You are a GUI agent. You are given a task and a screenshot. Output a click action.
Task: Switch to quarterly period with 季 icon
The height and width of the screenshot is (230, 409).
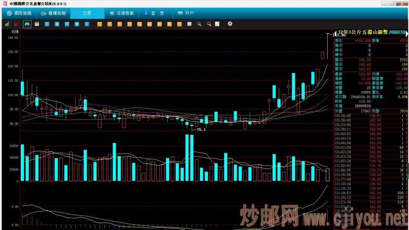pyautogui.click(x=76, y=24)
